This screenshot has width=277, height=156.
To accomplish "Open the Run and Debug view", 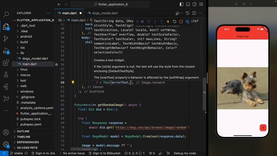I will click(x=6, y=51).
